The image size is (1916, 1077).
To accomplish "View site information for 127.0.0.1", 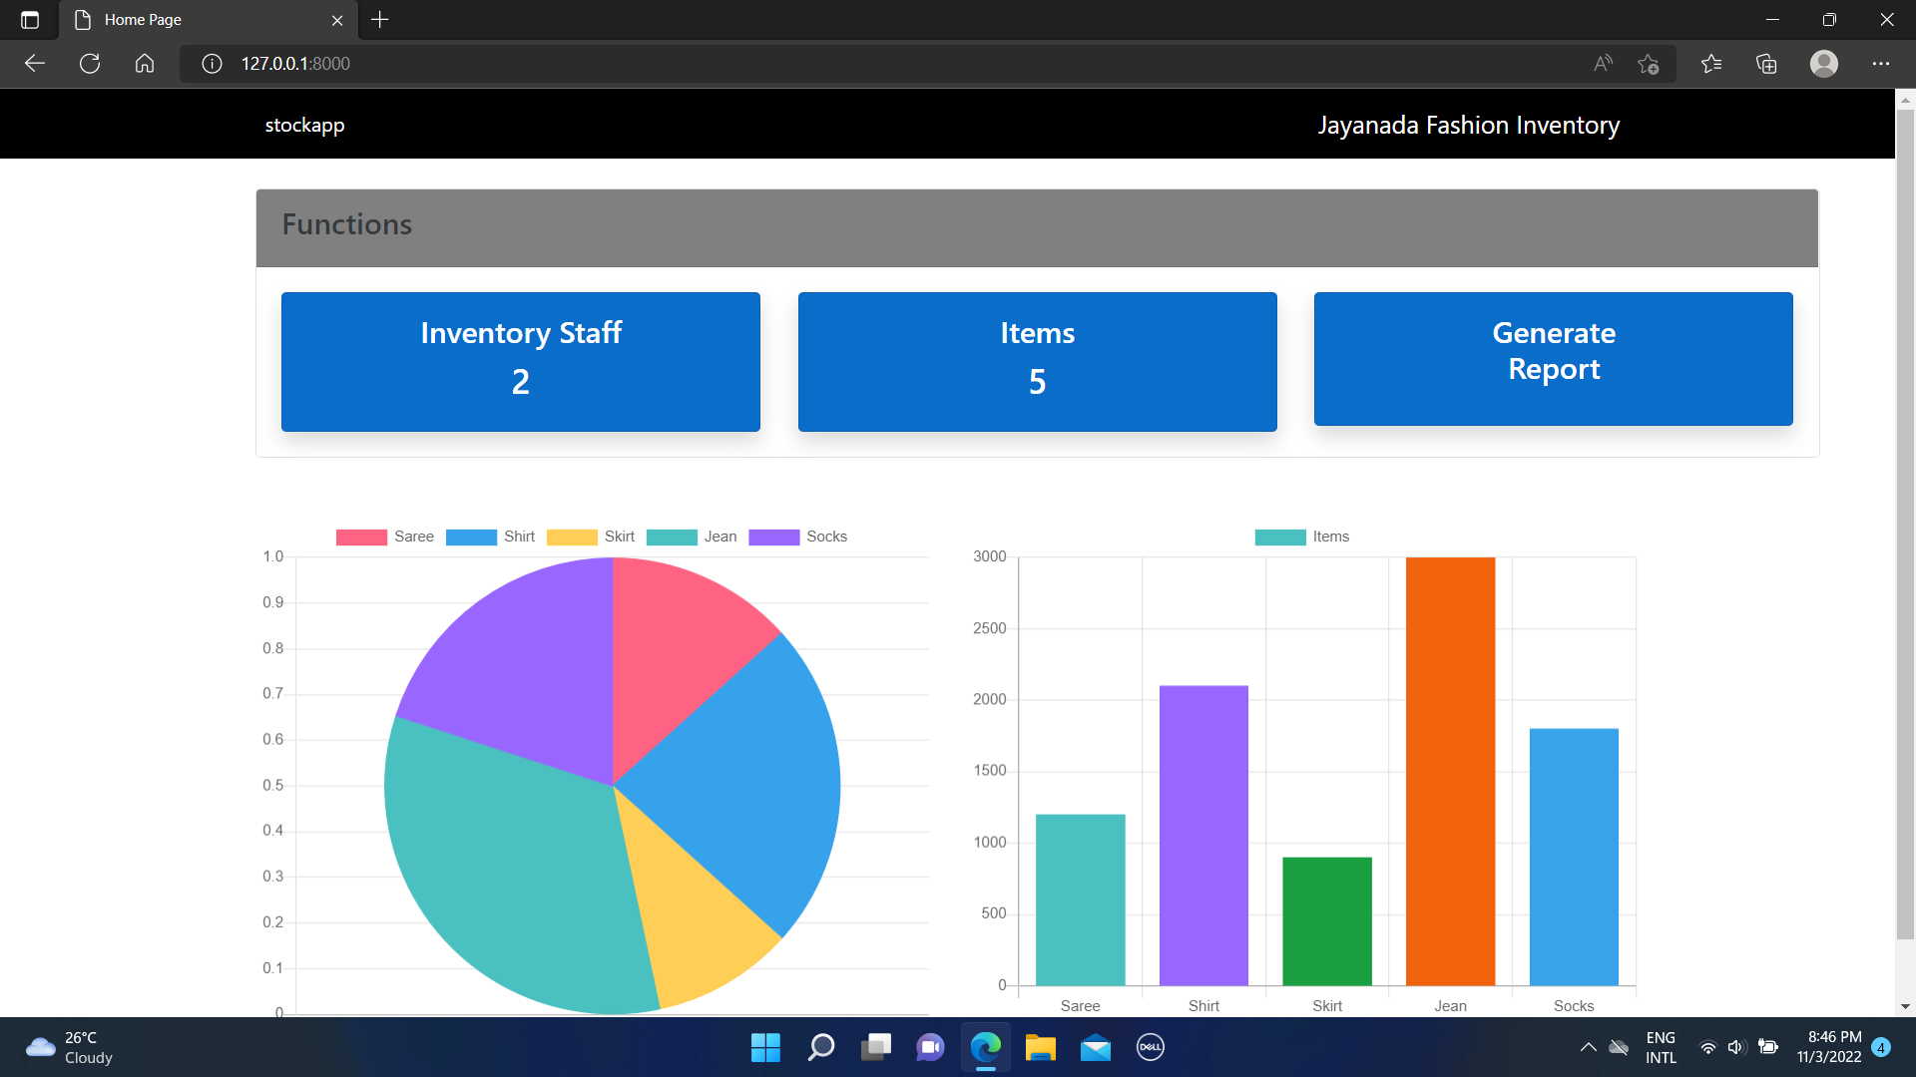I will 211,63.
